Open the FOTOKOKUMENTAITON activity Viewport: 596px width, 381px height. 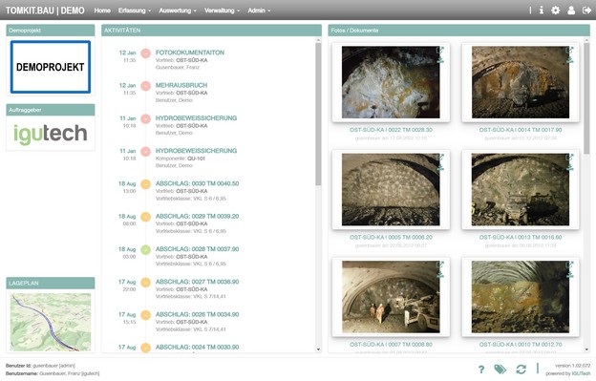click(x=190, y=53)
